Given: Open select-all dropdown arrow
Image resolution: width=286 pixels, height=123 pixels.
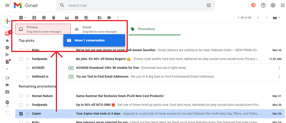Looking at the screenshot, I should tap(25, 18).
